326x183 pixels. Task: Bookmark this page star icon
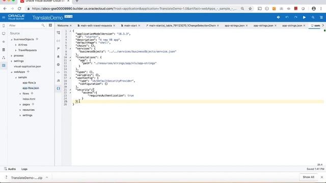click(250, 9)
